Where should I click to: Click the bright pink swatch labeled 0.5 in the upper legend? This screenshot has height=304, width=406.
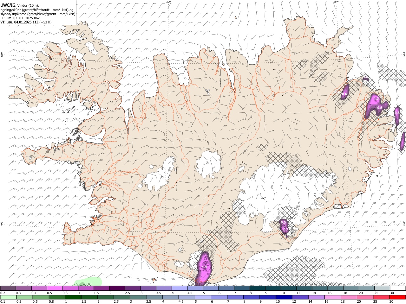[55, 288]
